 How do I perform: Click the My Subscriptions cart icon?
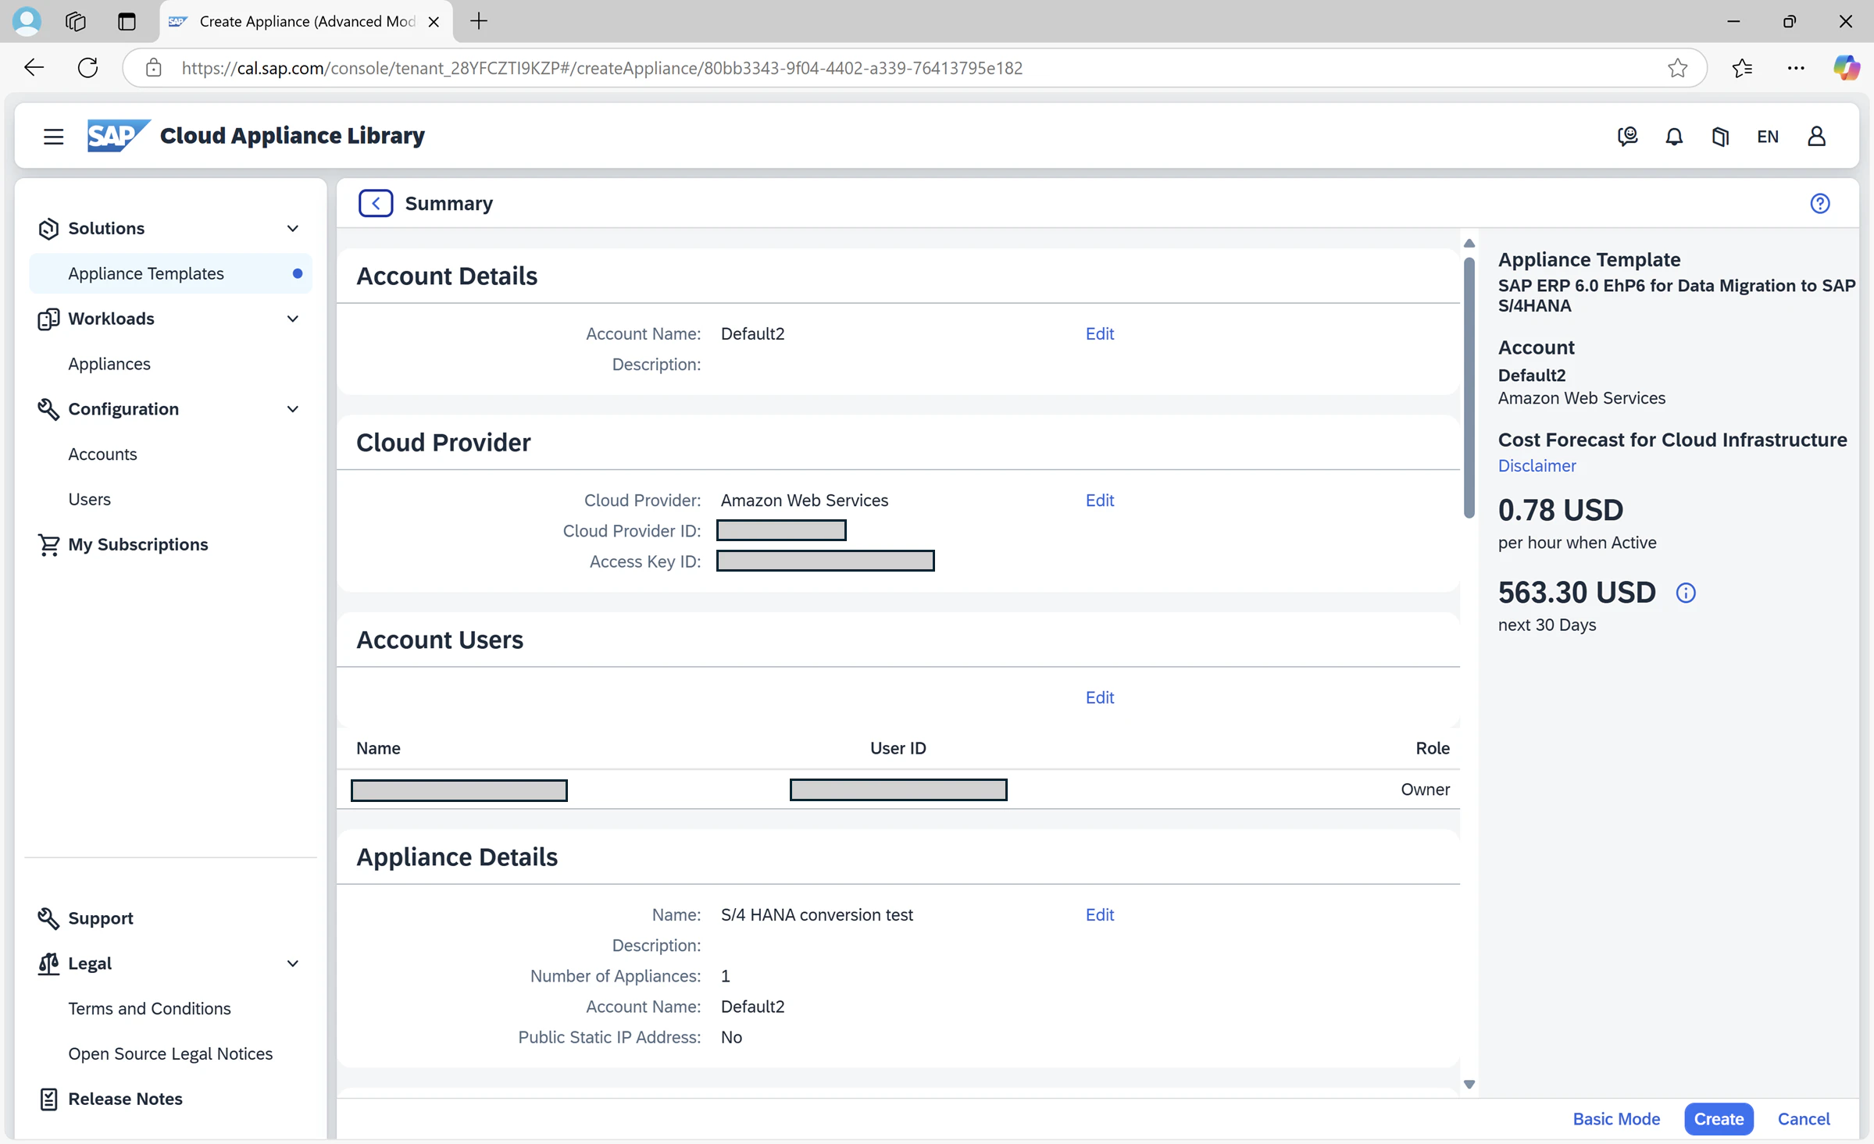[x=48, y=544]
